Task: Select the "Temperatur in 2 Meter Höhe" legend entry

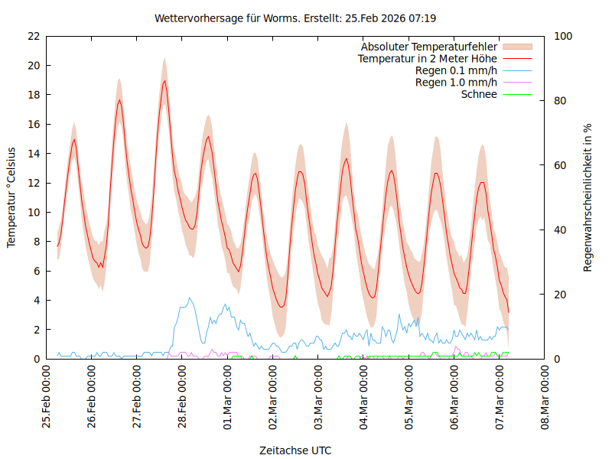Action: [x=428, y=58]
